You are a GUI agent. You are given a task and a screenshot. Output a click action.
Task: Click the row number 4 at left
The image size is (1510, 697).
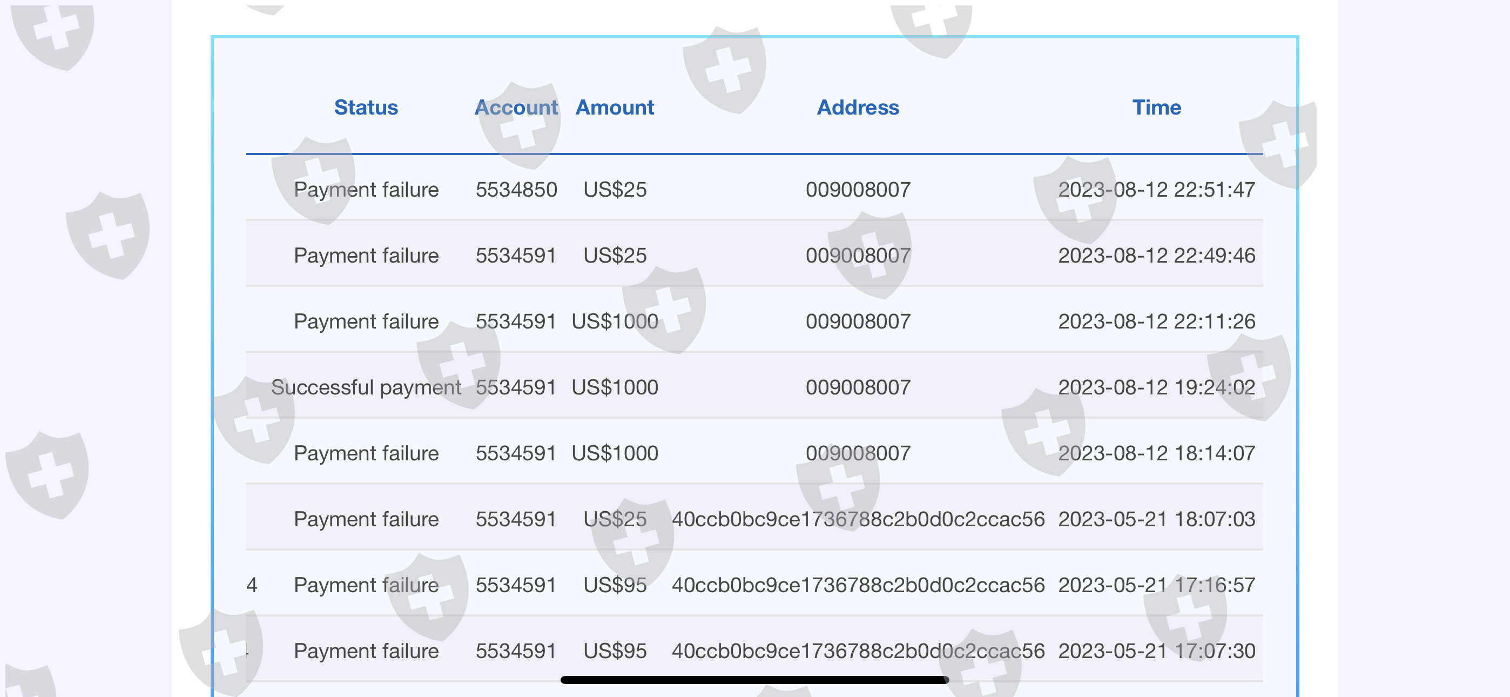[x=252, y=585]
